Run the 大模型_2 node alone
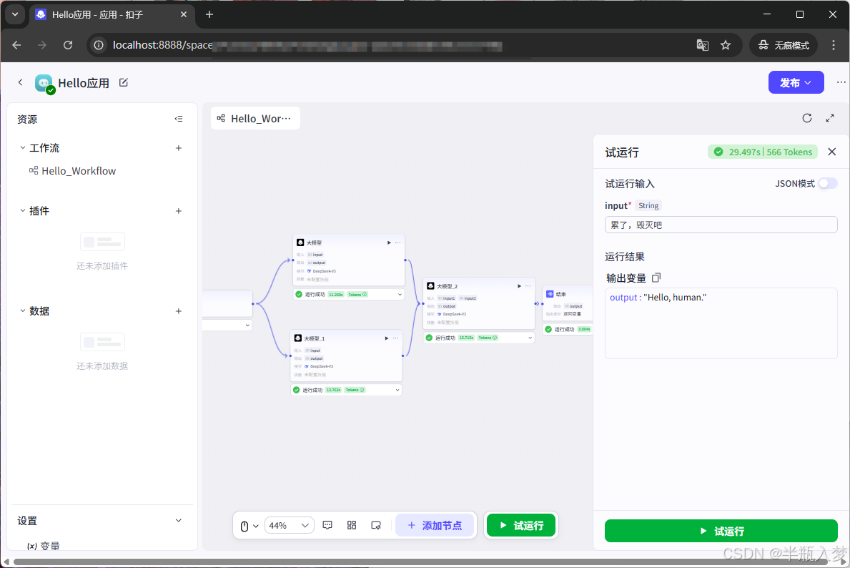 coord(519,286)
